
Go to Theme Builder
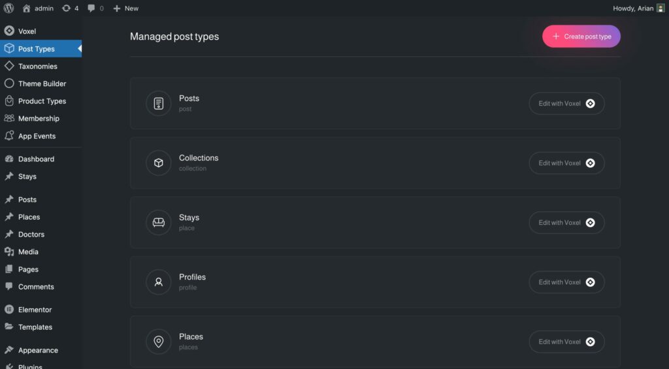point(42,83)
